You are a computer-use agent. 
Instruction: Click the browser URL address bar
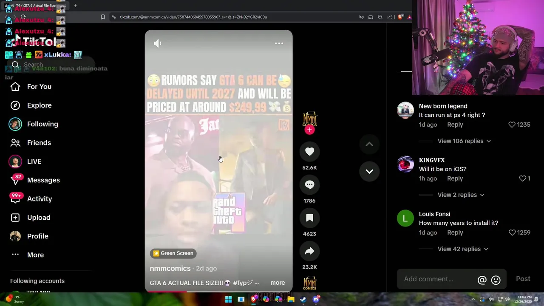click(x=234, y=17)
